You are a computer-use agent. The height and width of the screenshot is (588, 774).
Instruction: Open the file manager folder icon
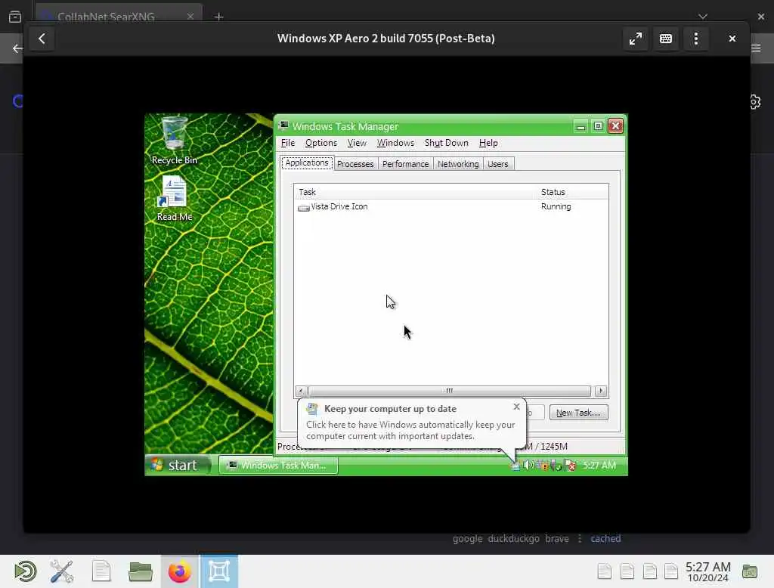click(x=140, y=571)
